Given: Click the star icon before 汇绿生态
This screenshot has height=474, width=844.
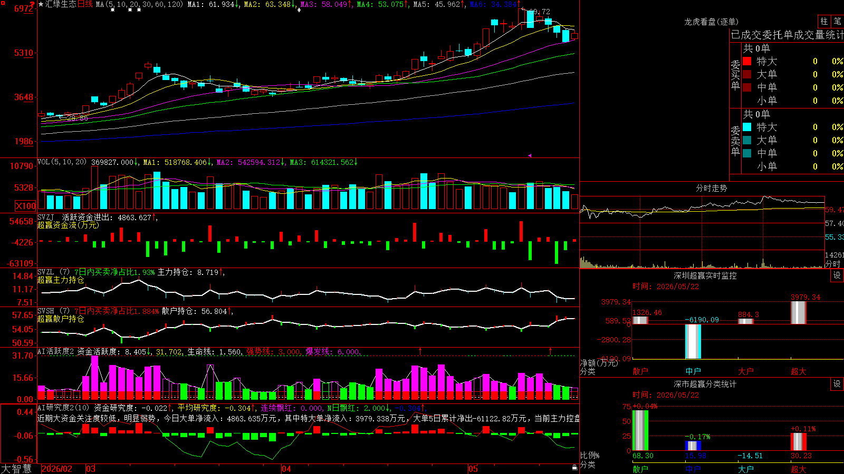Looking at the screenshot, I should 41,4.
